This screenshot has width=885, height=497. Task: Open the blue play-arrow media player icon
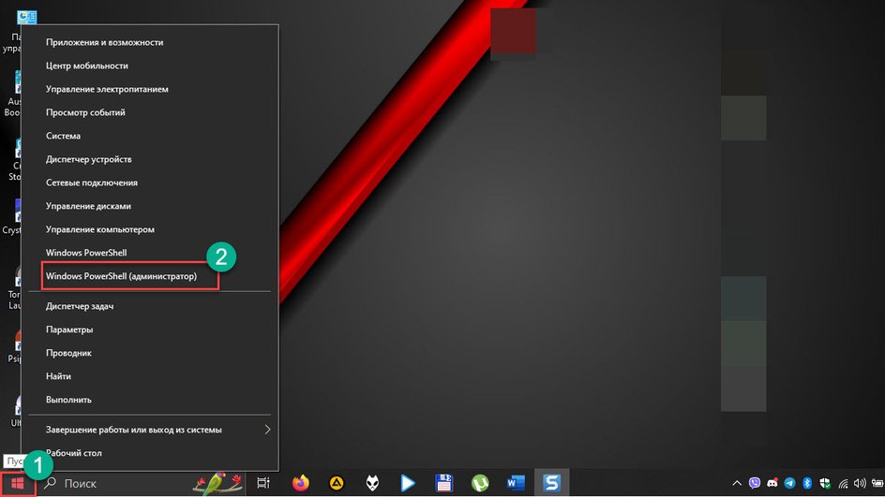coord(408,483)
